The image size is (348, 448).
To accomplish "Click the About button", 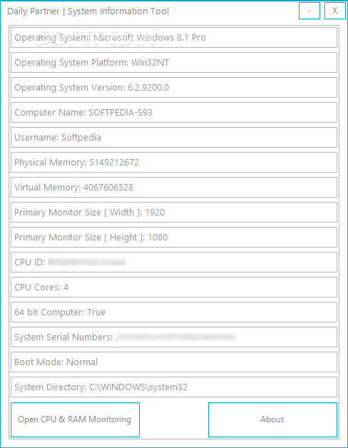I will coord(272,419).
